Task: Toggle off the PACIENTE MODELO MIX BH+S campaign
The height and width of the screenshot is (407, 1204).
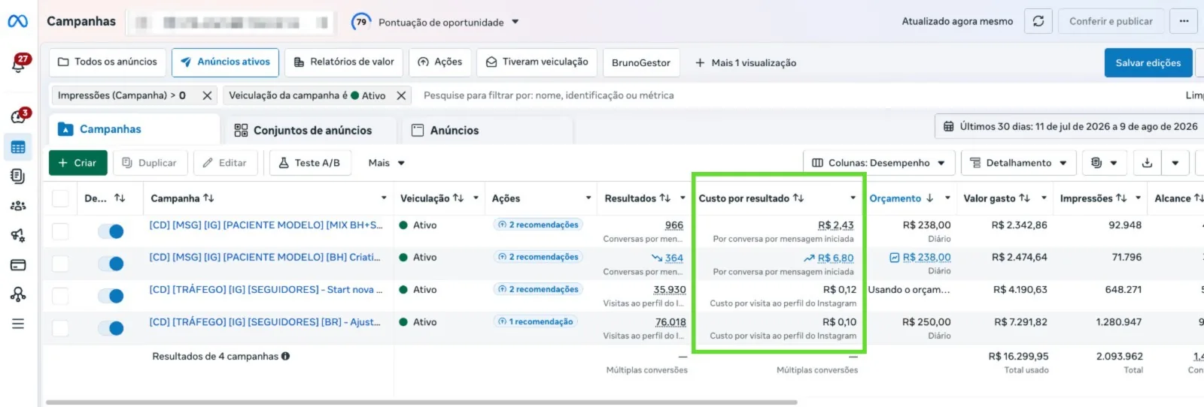Action: click(111, 231)
